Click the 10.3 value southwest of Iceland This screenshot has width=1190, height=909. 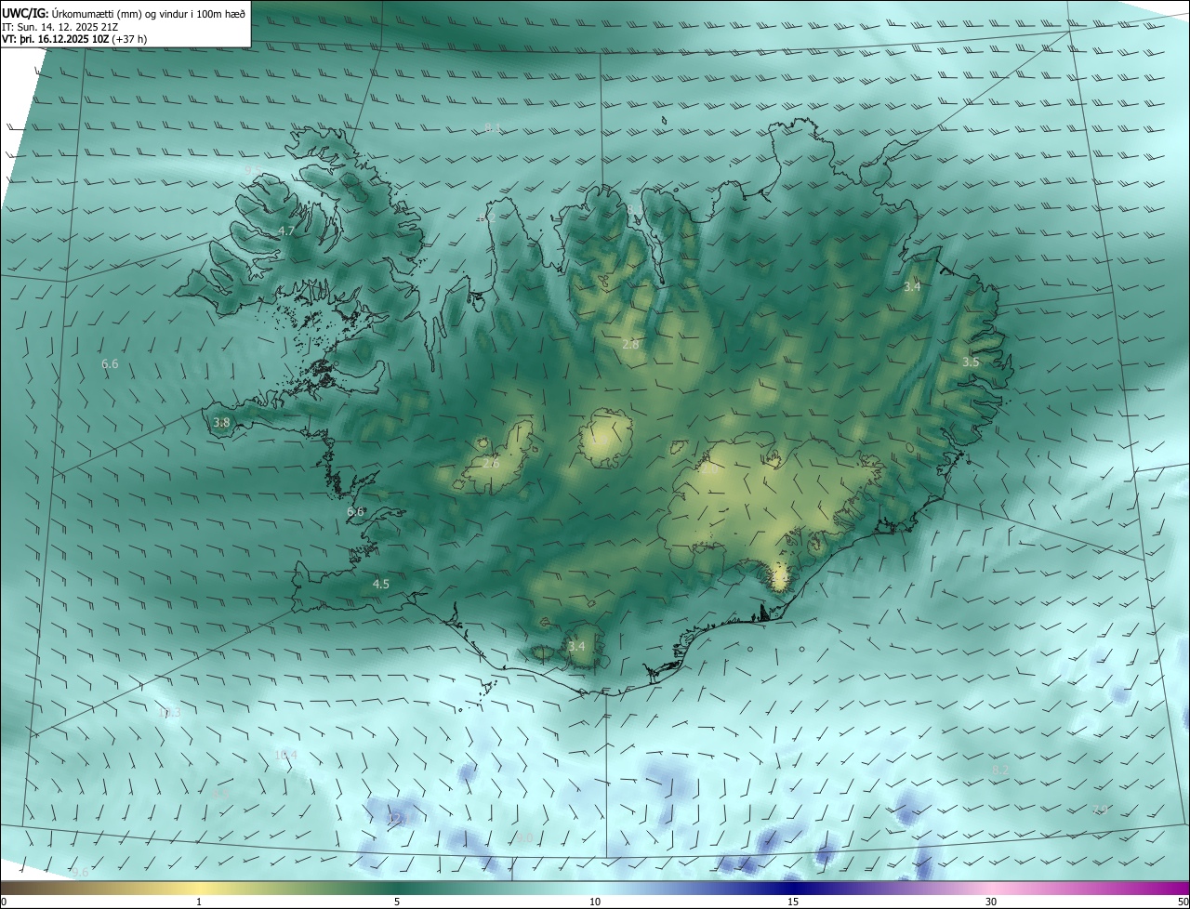pyautogui.click(x=169, y=713)
